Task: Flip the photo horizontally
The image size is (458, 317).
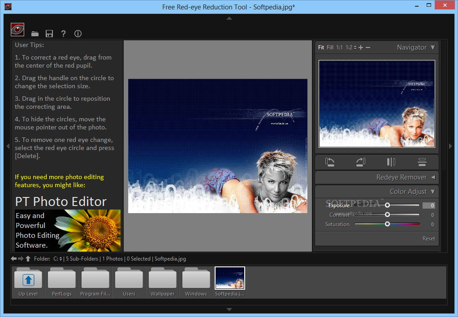Action: pyautogui.click(x=391, y=162)
